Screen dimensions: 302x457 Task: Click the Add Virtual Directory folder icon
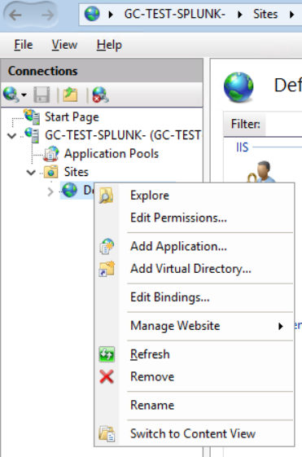107,269
